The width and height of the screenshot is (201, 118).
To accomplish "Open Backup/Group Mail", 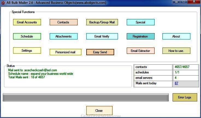I will (102, 22).
